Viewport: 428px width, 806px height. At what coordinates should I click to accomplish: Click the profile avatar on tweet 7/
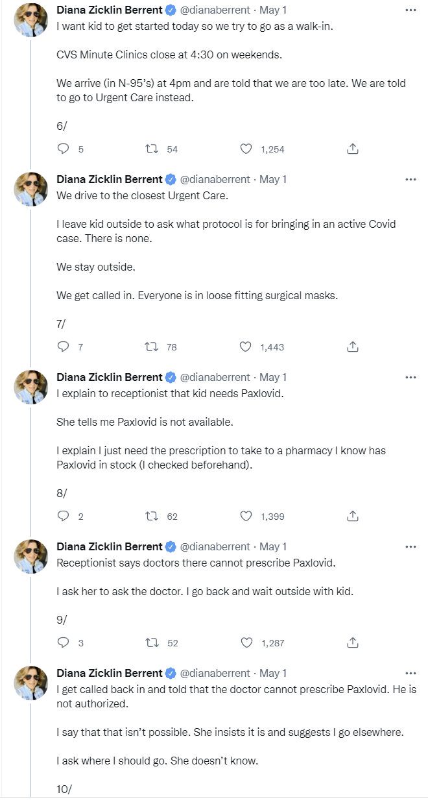31,189
